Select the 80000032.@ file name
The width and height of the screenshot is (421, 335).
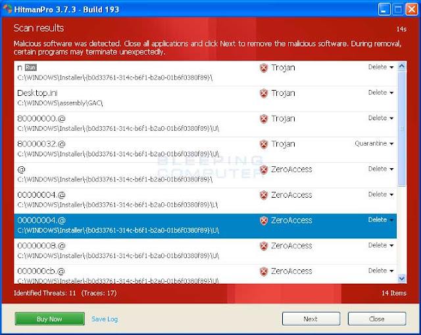tap(41, 144)
